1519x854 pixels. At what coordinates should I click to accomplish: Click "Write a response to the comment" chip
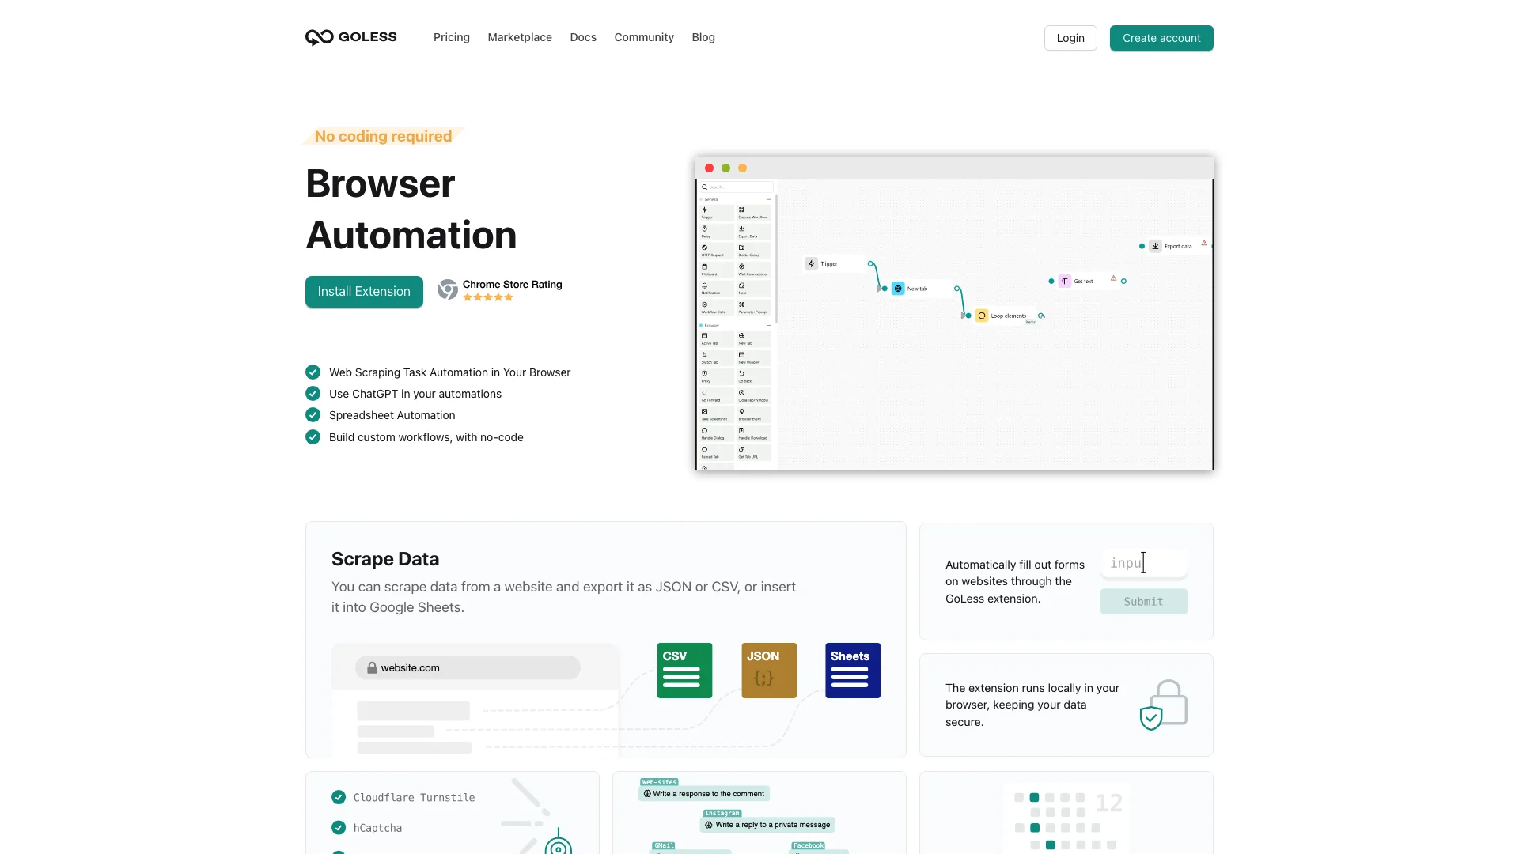[x=703, y=793]
